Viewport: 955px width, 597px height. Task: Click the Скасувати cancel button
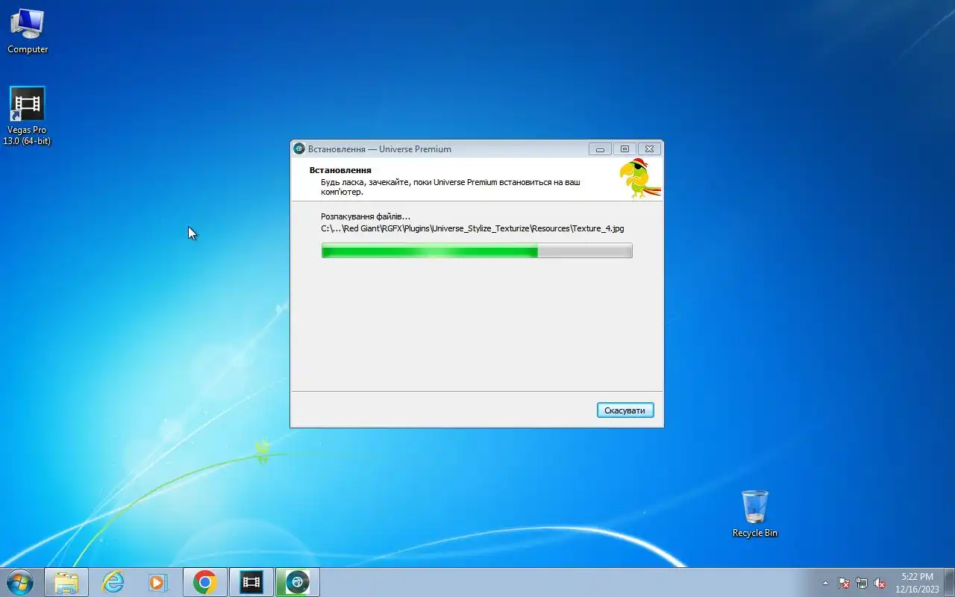625,410
